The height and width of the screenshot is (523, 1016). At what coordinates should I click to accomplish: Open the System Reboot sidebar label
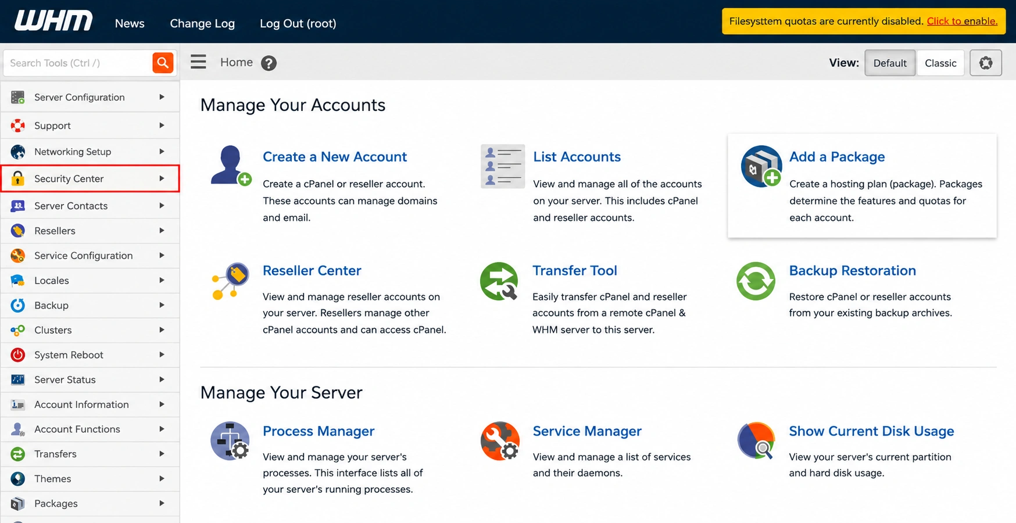pyautogui.click(x=69, y=355)
